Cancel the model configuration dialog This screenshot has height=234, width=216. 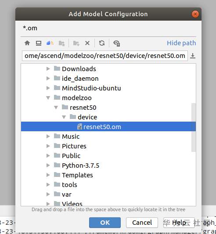point(142,223)
